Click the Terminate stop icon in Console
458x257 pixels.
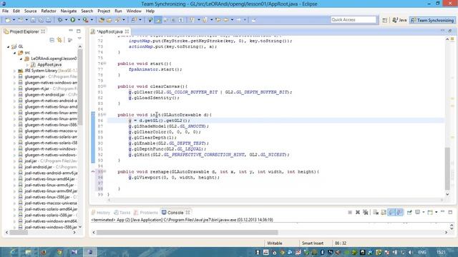coord(350,213)
